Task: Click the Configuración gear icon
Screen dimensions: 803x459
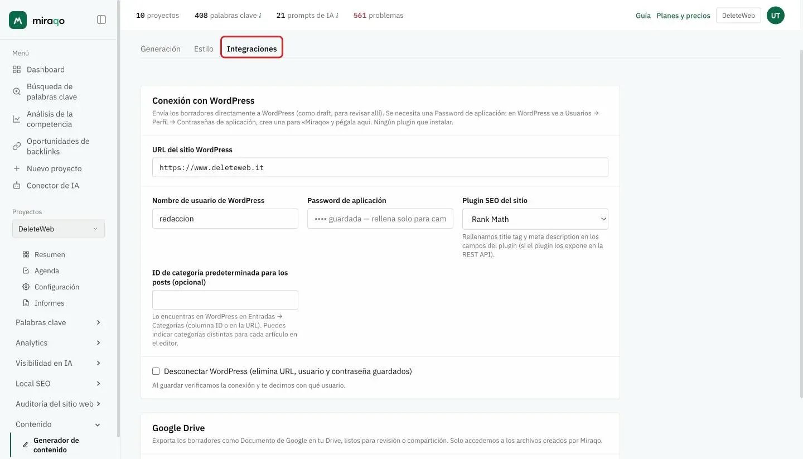Action: (x=26, y=287)
